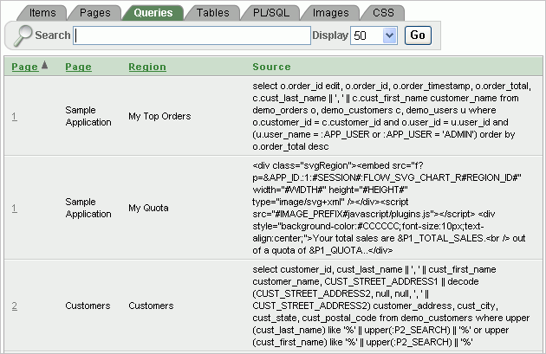Open page 1 link for My Top Orders
Image resolution: width=546 pixels, height=354 pixels.
tap(15, 115)
